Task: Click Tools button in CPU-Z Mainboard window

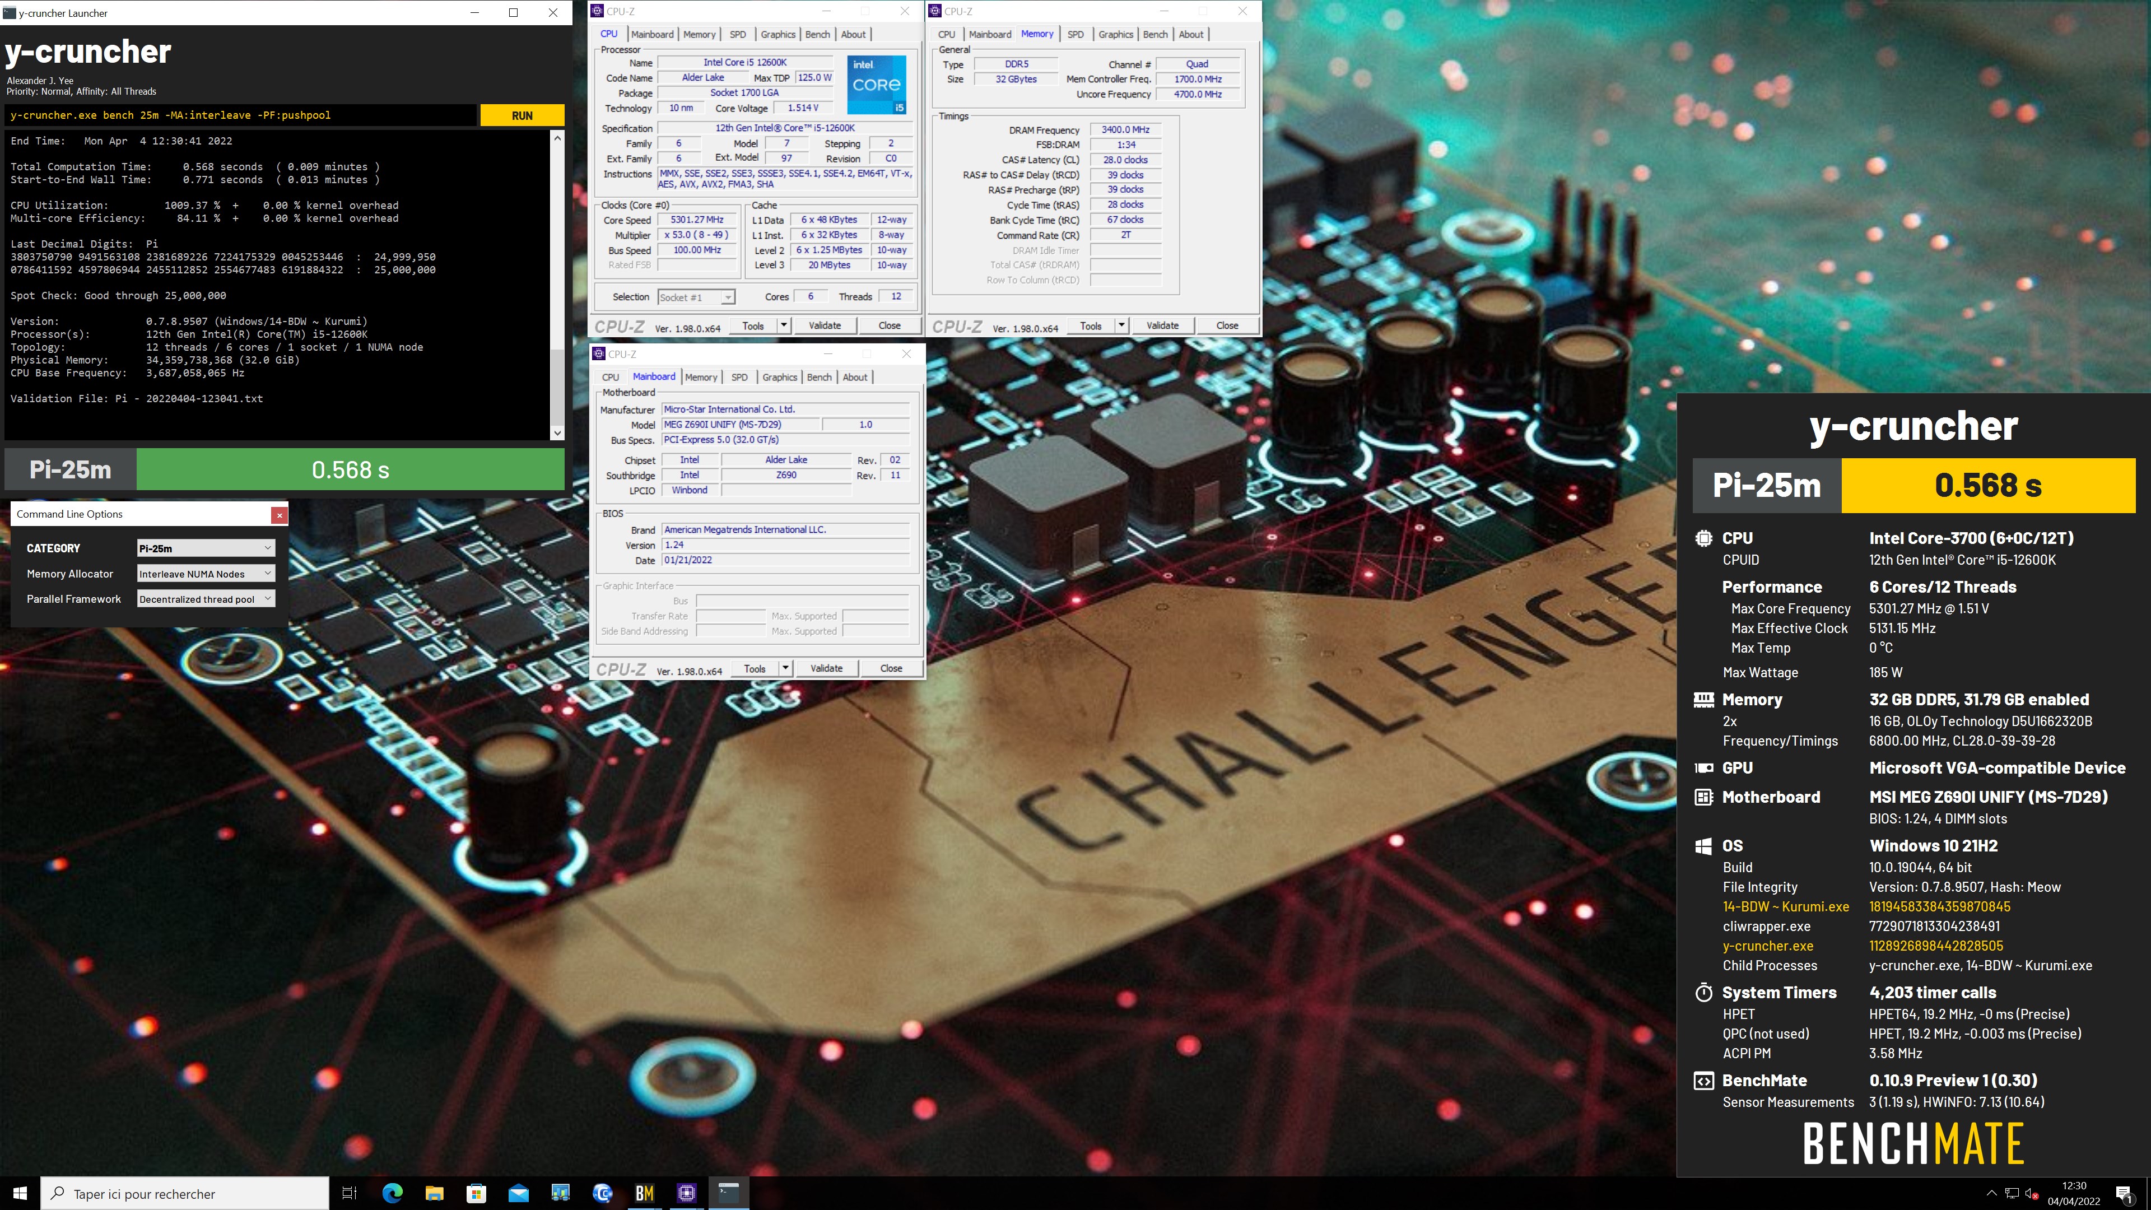Action: (755, 668)
